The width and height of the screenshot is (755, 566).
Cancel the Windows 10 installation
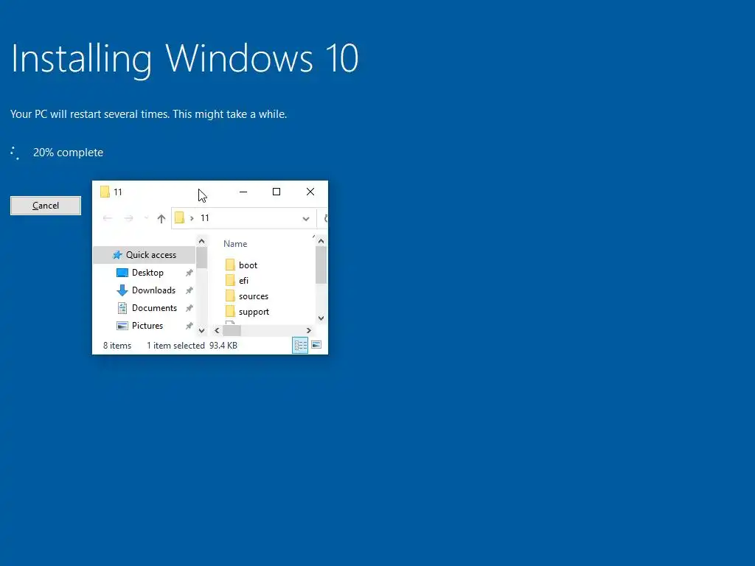46,206
